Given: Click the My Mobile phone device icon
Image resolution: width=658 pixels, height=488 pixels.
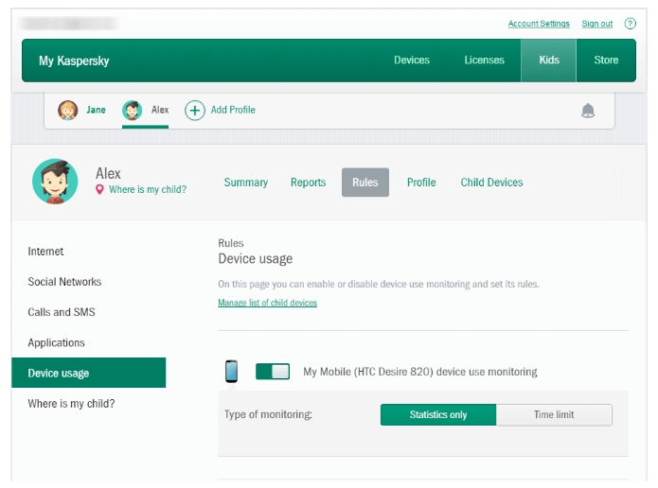Looking at the screenshot, I should point(231,371).
